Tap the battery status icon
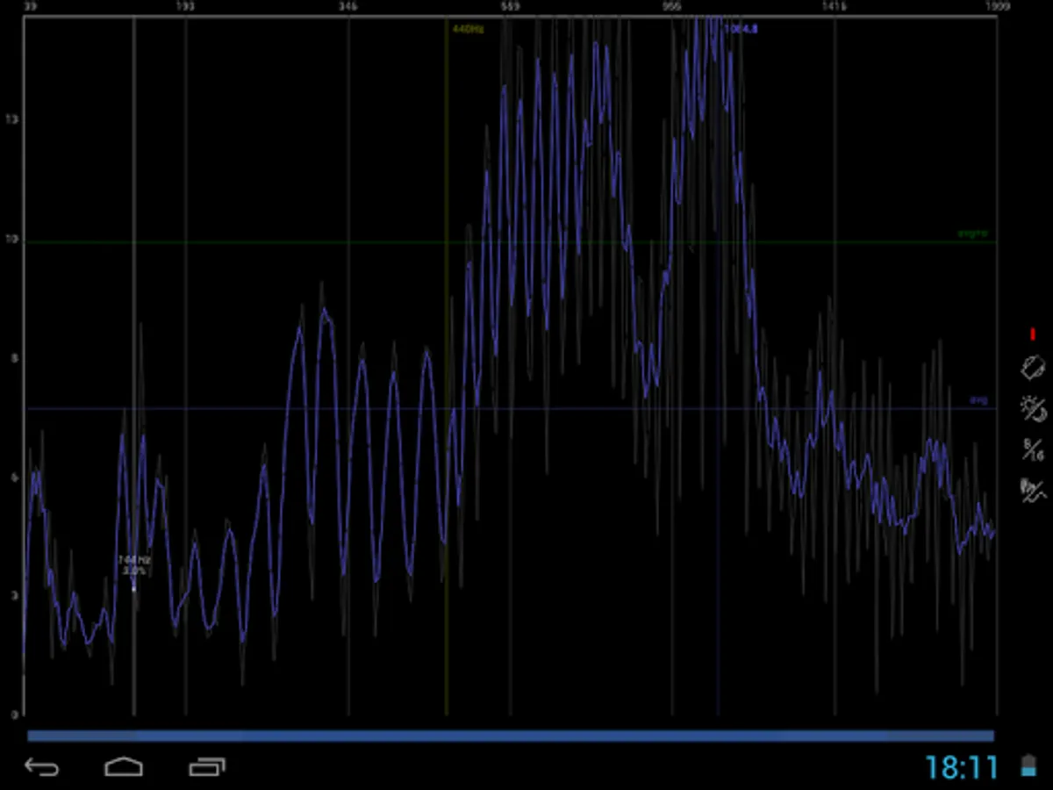Viewport: 1053px width, 790px height. click(1028, 766)
